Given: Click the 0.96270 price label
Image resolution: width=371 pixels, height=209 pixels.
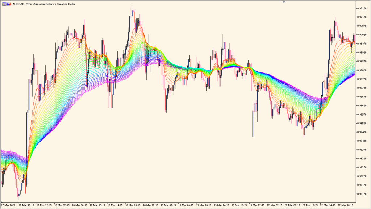Looking at the screenshot, I should click(362, 168).
